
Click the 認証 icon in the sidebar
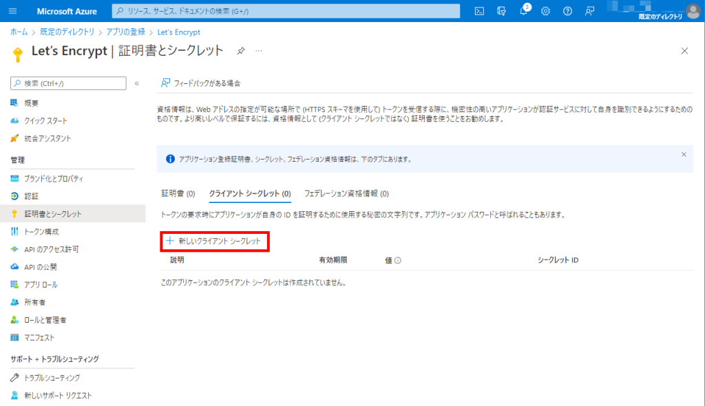click(14, 196)
